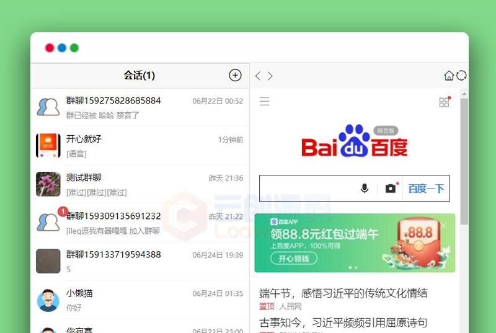The height and width of the screenshot is (333, 496).
Task: Open avatar of 开心就好 chat
Action: click(x=48, y=146)
